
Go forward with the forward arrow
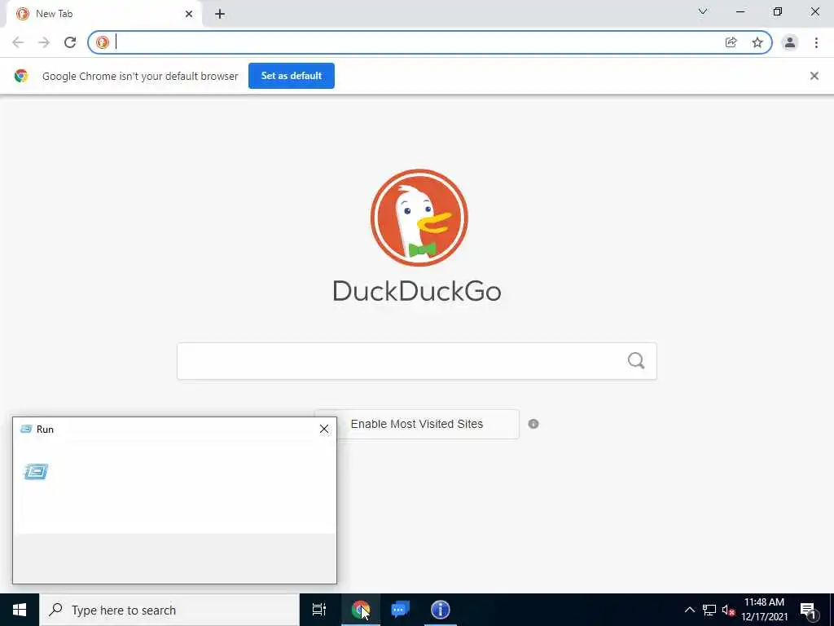coord(44,42)
